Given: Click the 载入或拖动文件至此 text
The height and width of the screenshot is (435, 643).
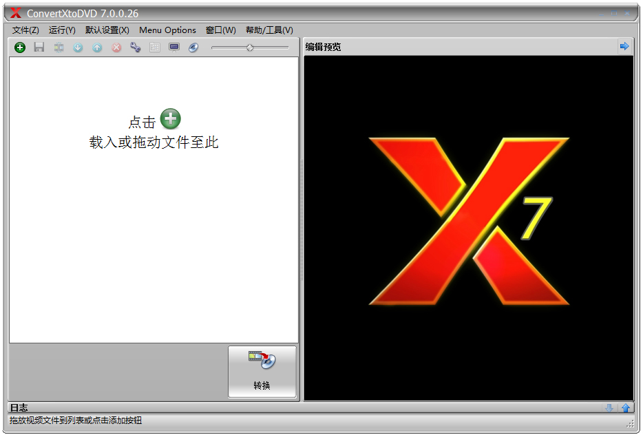Looking at the screenshot, I should (x=154, y=142).
